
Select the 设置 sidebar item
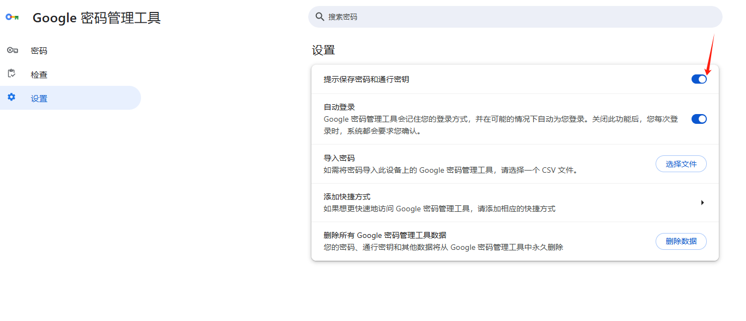(70, 98)
